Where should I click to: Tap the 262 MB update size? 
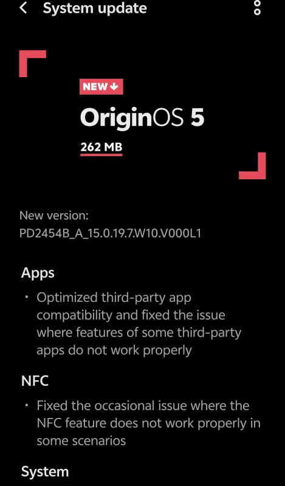click(x=101, y=146)
